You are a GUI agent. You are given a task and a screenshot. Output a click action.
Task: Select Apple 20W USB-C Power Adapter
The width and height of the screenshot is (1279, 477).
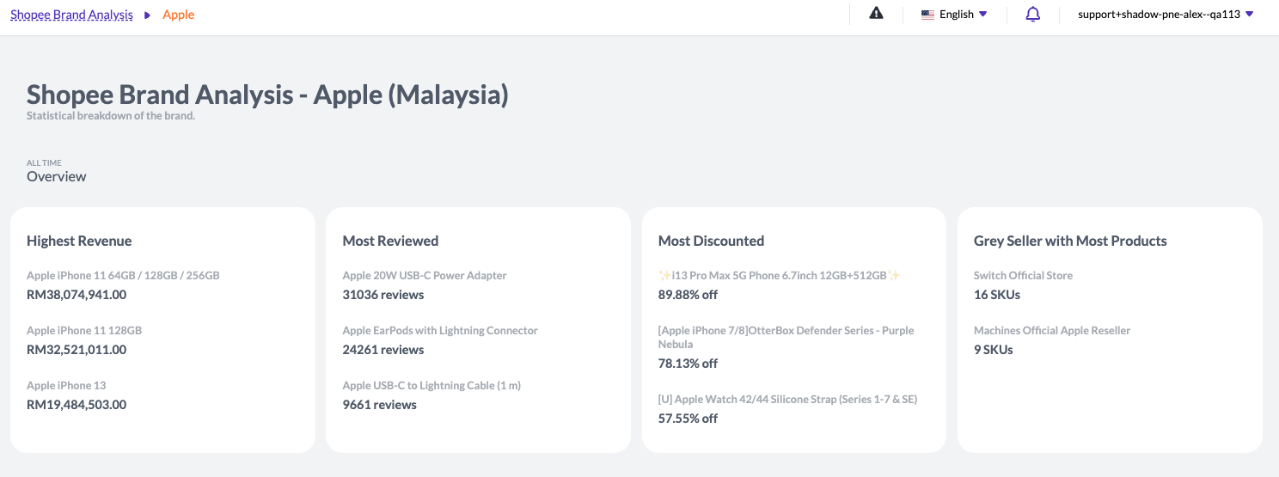pos(425,276)
